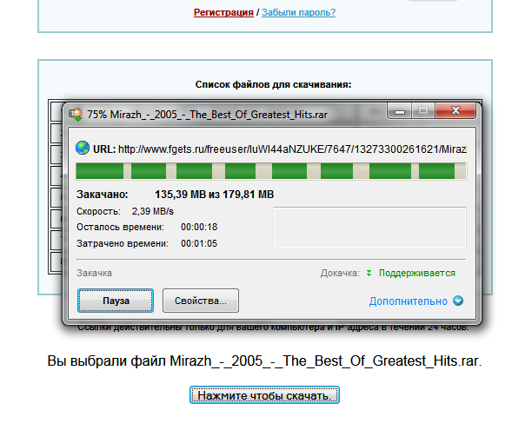Maximize the download dialog window
The height and width of the screenshot is (430, 525).
pyautogui.click(x=423, y=111)
